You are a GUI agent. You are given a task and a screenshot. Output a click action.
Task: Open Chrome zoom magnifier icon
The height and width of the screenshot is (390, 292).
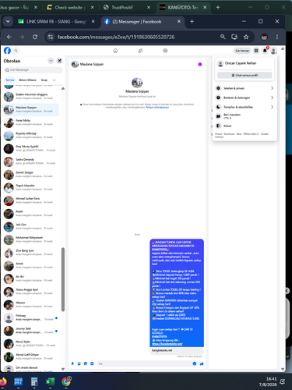click(x=223, y=37)
